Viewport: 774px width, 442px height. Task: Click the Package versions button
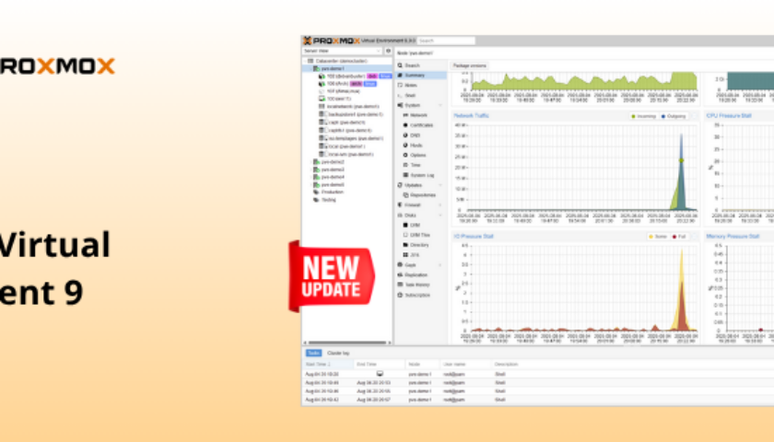[x=470, y=65]
